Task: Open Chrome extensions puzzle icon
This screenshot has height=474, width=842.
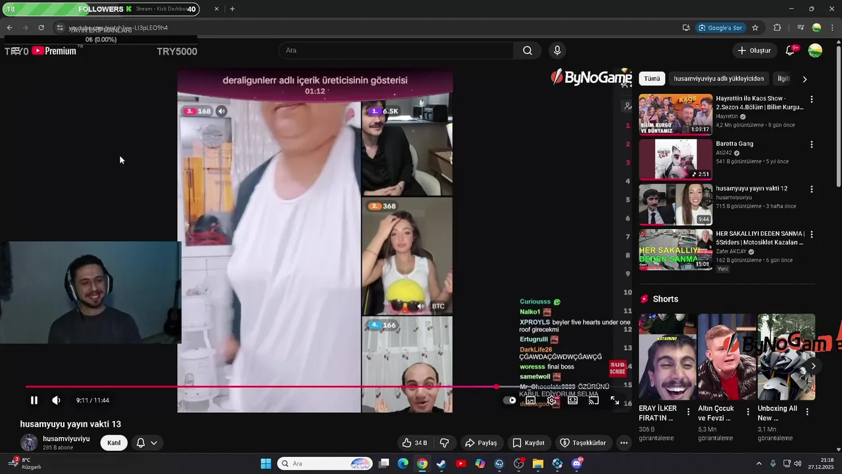Action: (777, 28)
